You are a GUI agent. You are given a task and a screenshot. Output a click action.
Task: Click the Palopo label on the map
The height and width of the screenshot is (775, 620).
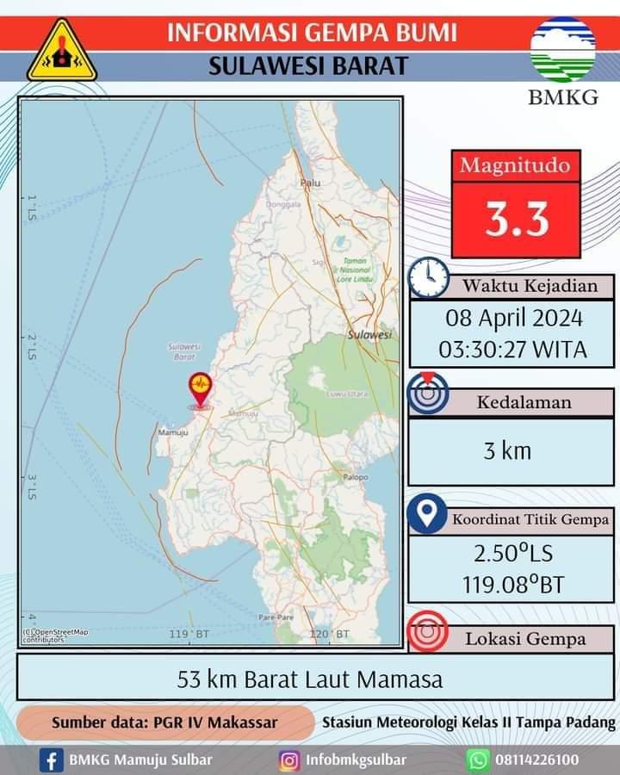(x=356, y=477)
